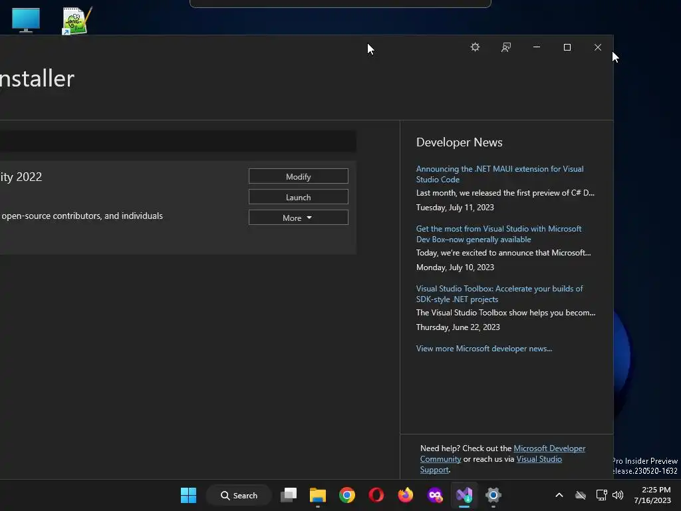This screenshot has height=511, width=681.
Task: Select the 'Monday, July 10, 2023' date text
Action: [x=455, y=267]
